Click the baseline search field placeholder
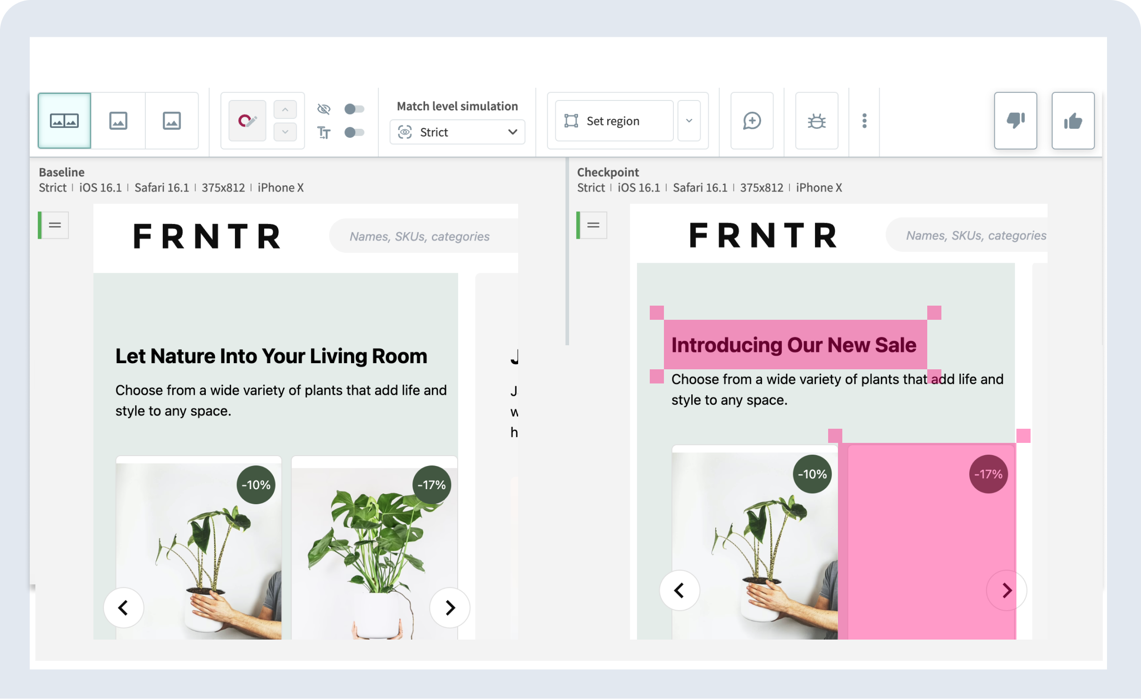 click(419, 236)
